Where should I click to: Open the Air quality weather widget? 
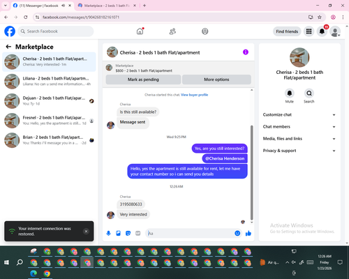click(x=269, y=262)
